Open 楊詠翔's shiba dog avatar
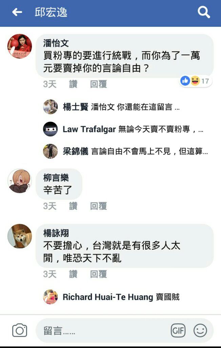Image resolution: width=221 pixels, height=348 pixels. [x=20, y=236]
